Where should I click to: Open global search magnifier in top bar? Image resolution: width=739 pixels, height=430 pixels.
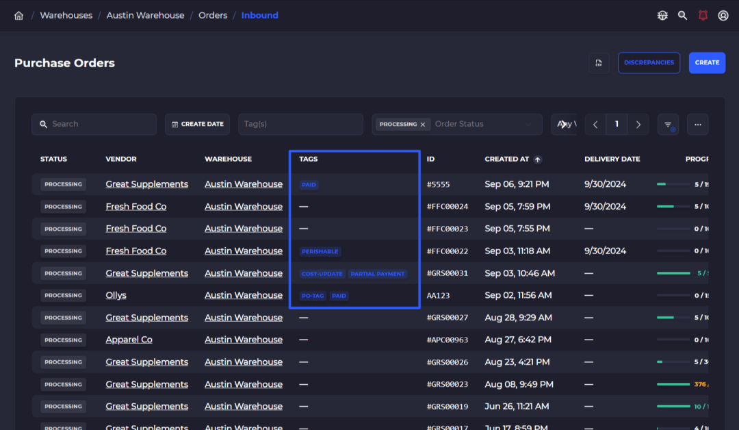point(682,16)
